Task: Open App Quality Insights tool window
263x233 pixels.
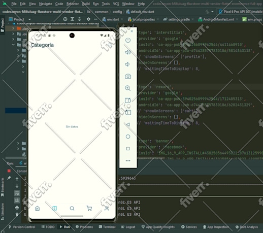Action: [158, 227]
